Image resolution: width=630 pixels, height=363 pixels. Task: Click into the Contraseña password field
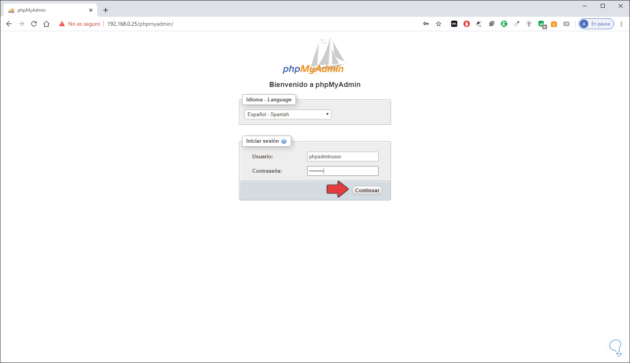[x=343, y=171]
